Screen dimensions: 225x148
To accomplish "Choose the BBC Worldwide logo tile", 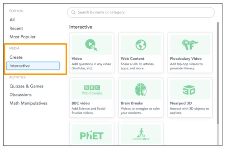I will [x=91, y=89].
